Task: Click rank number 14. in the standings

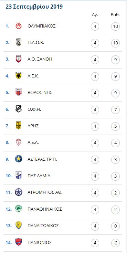Action: click(x=9, y=242)
